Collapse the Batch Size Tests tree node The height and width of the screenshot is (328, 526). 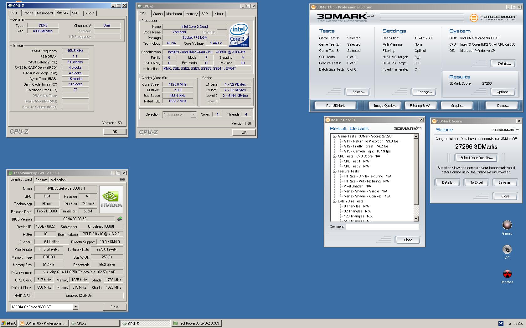click(x=334, y=201)
